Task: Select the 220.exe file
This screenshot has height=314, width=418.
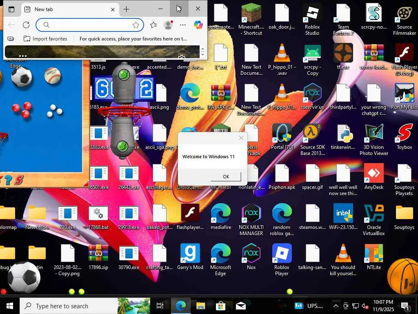Action: coord(67,217)
